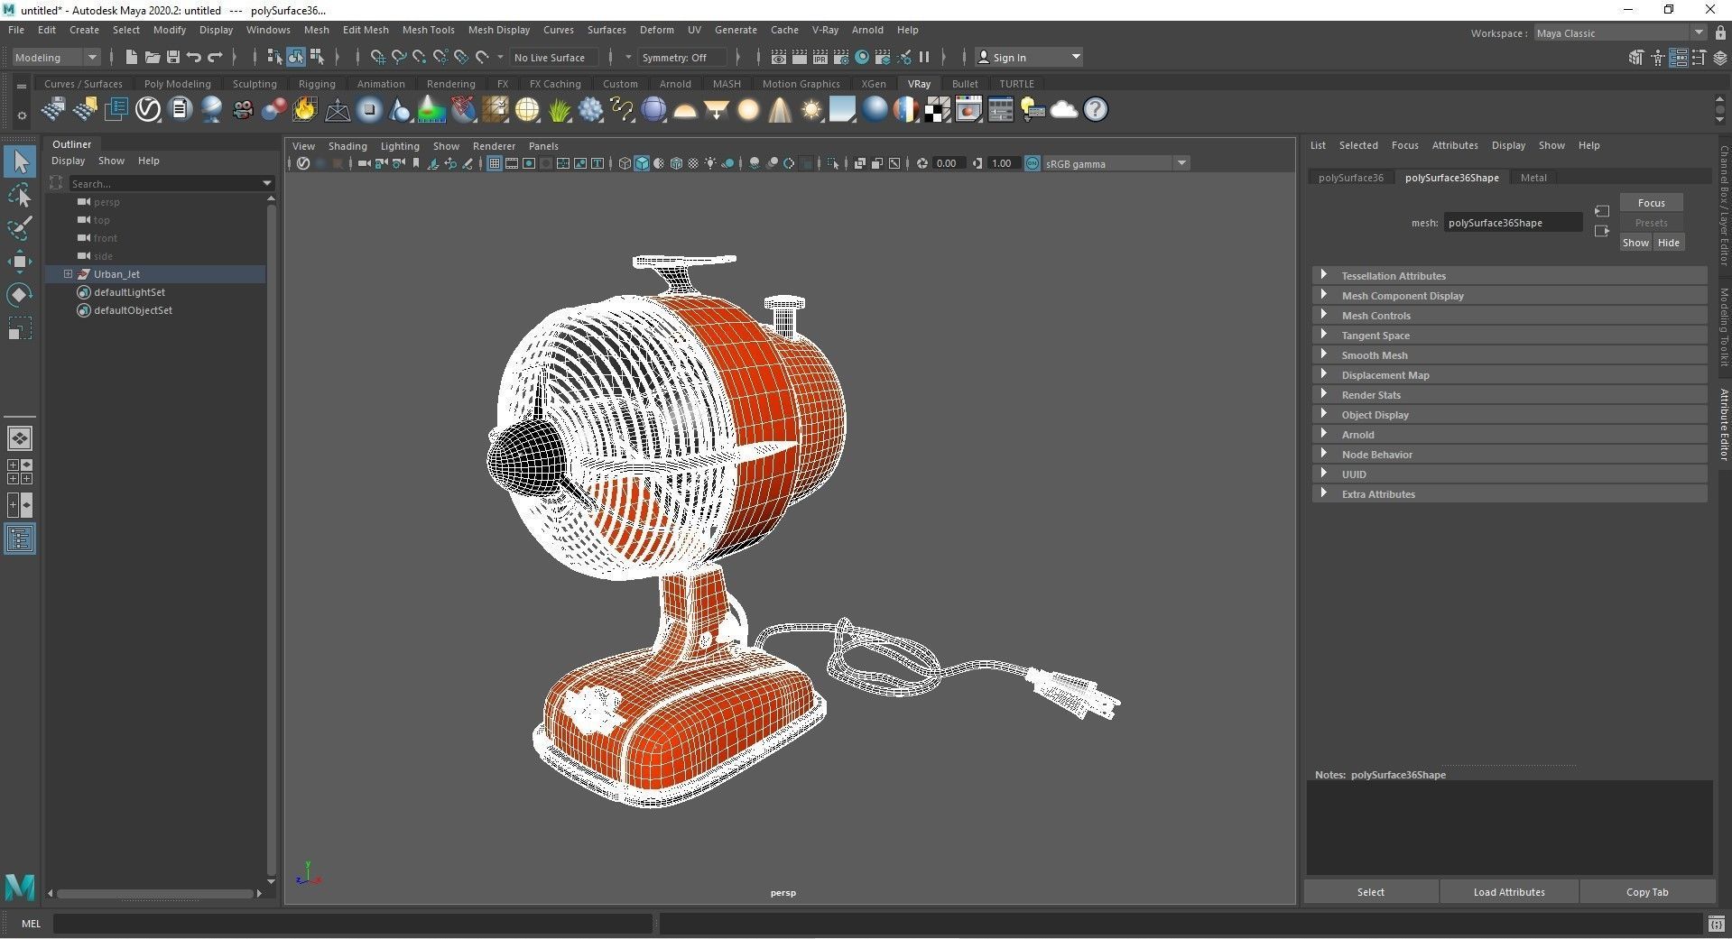Viewport: 1732px width, 939px height.
Task: Toggle viewport grid display icon
Action: [x=495, y=163]
